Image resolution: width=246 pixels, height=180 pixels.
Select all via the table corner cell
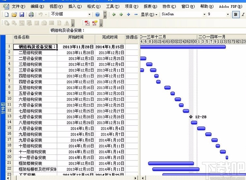[x=9, y=39]
